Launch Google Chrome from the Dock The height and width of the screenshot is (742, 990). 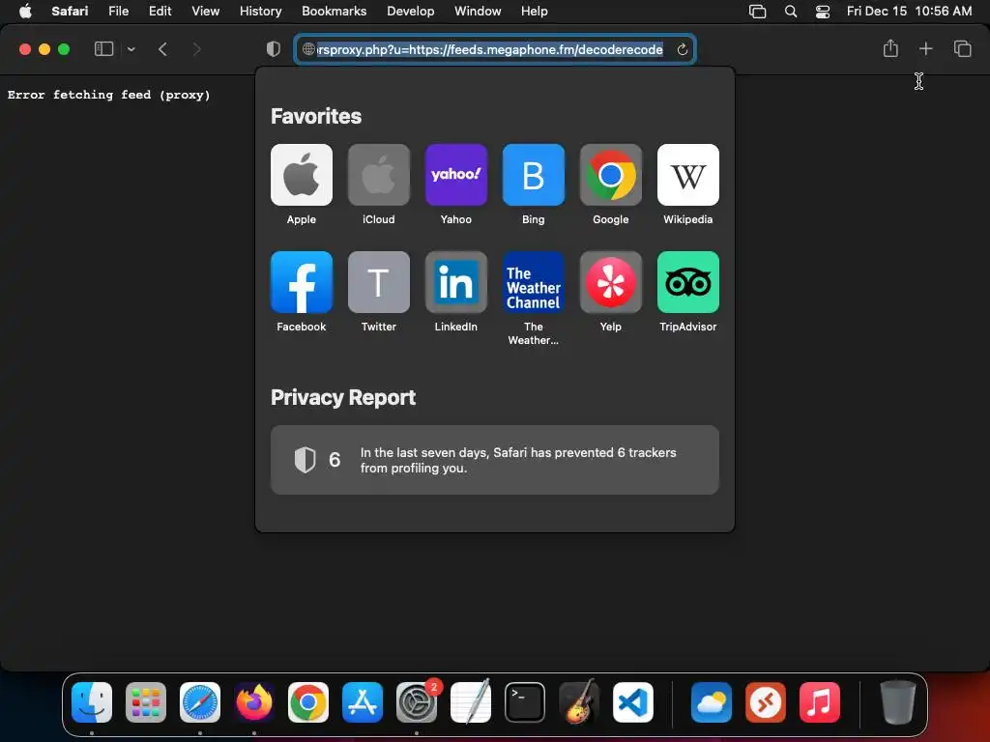308,702
